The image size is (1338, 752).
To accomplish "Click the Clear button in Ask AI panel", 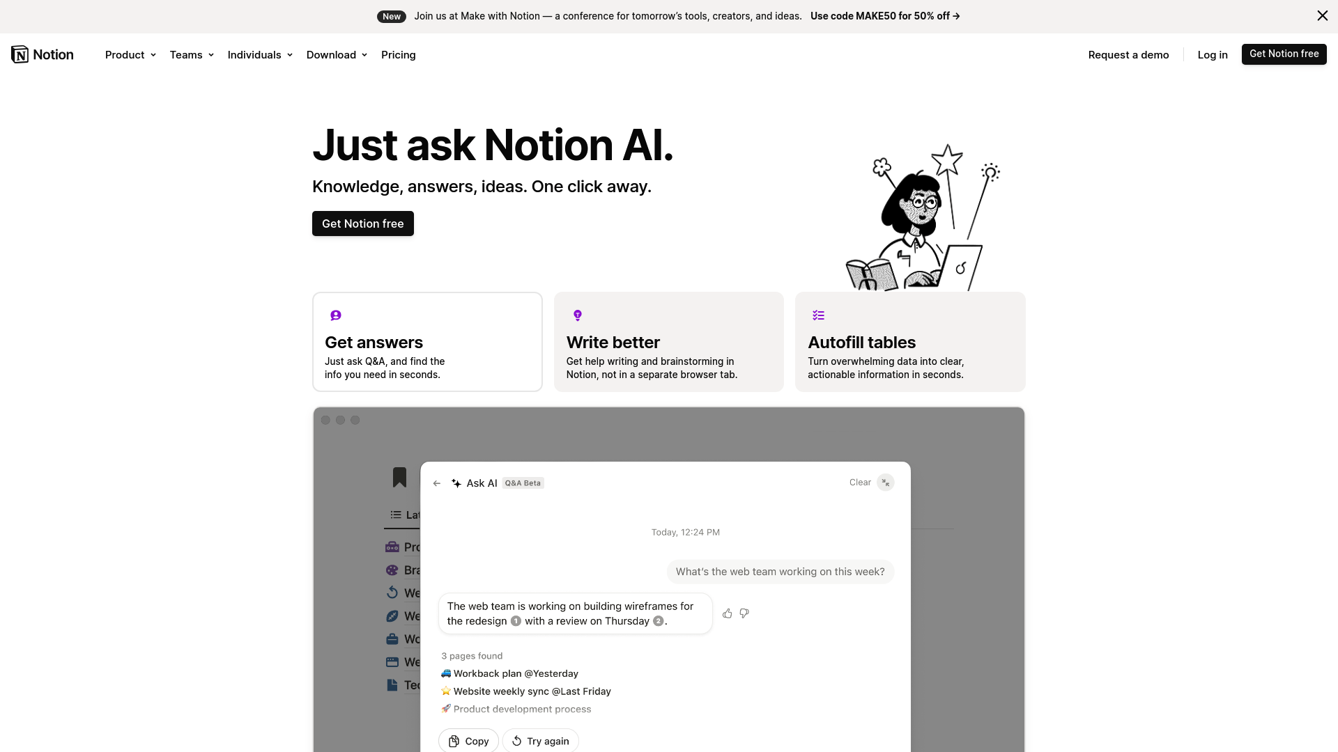I will [x=860, y=481].
